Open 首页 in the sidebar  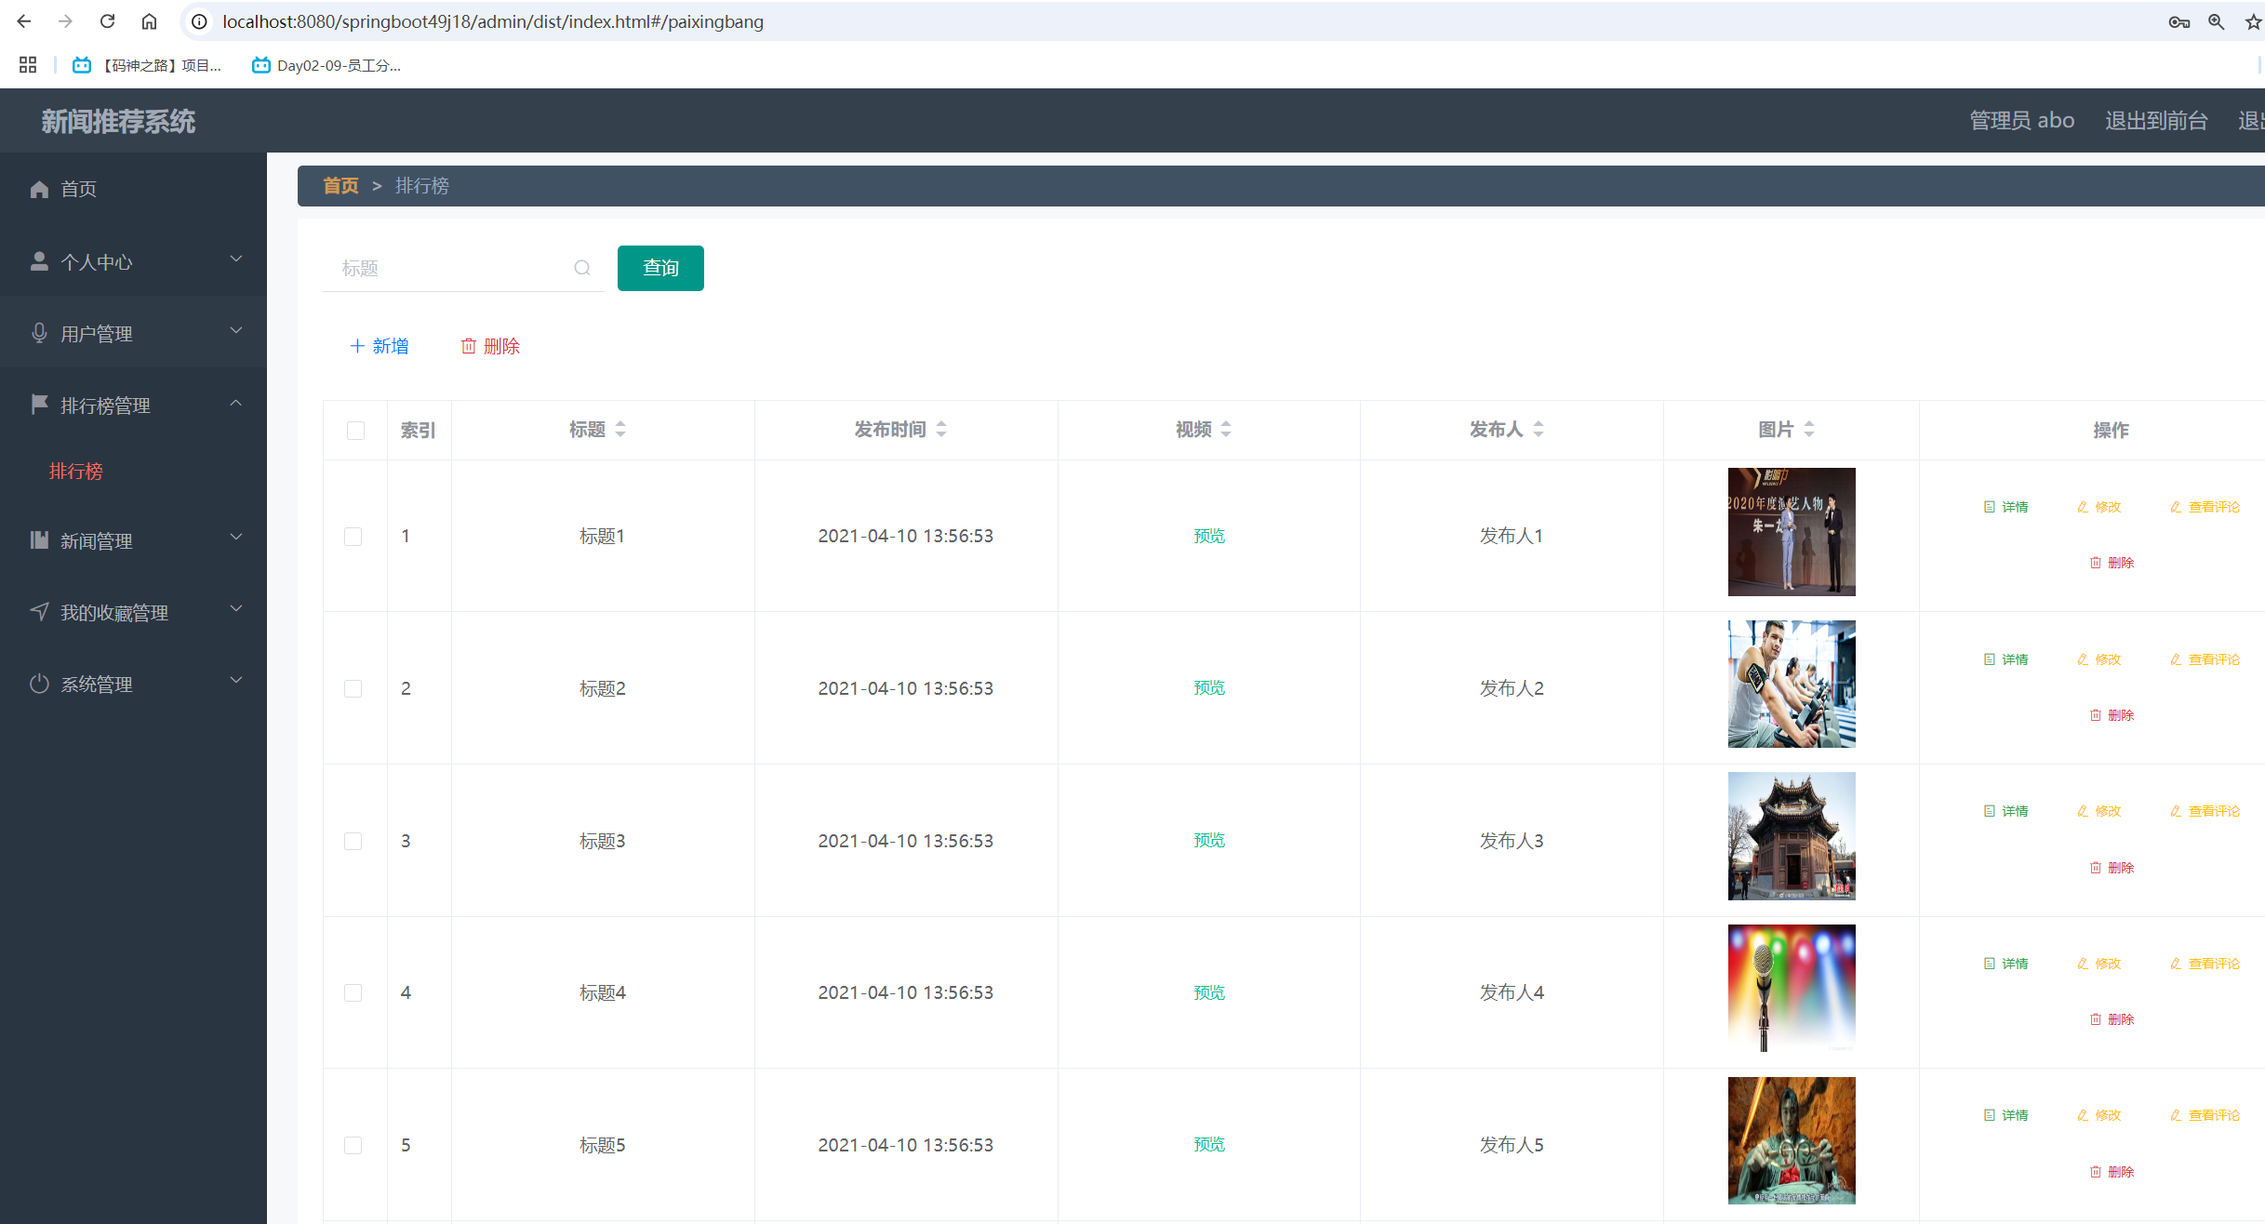[x=133, y=189]
